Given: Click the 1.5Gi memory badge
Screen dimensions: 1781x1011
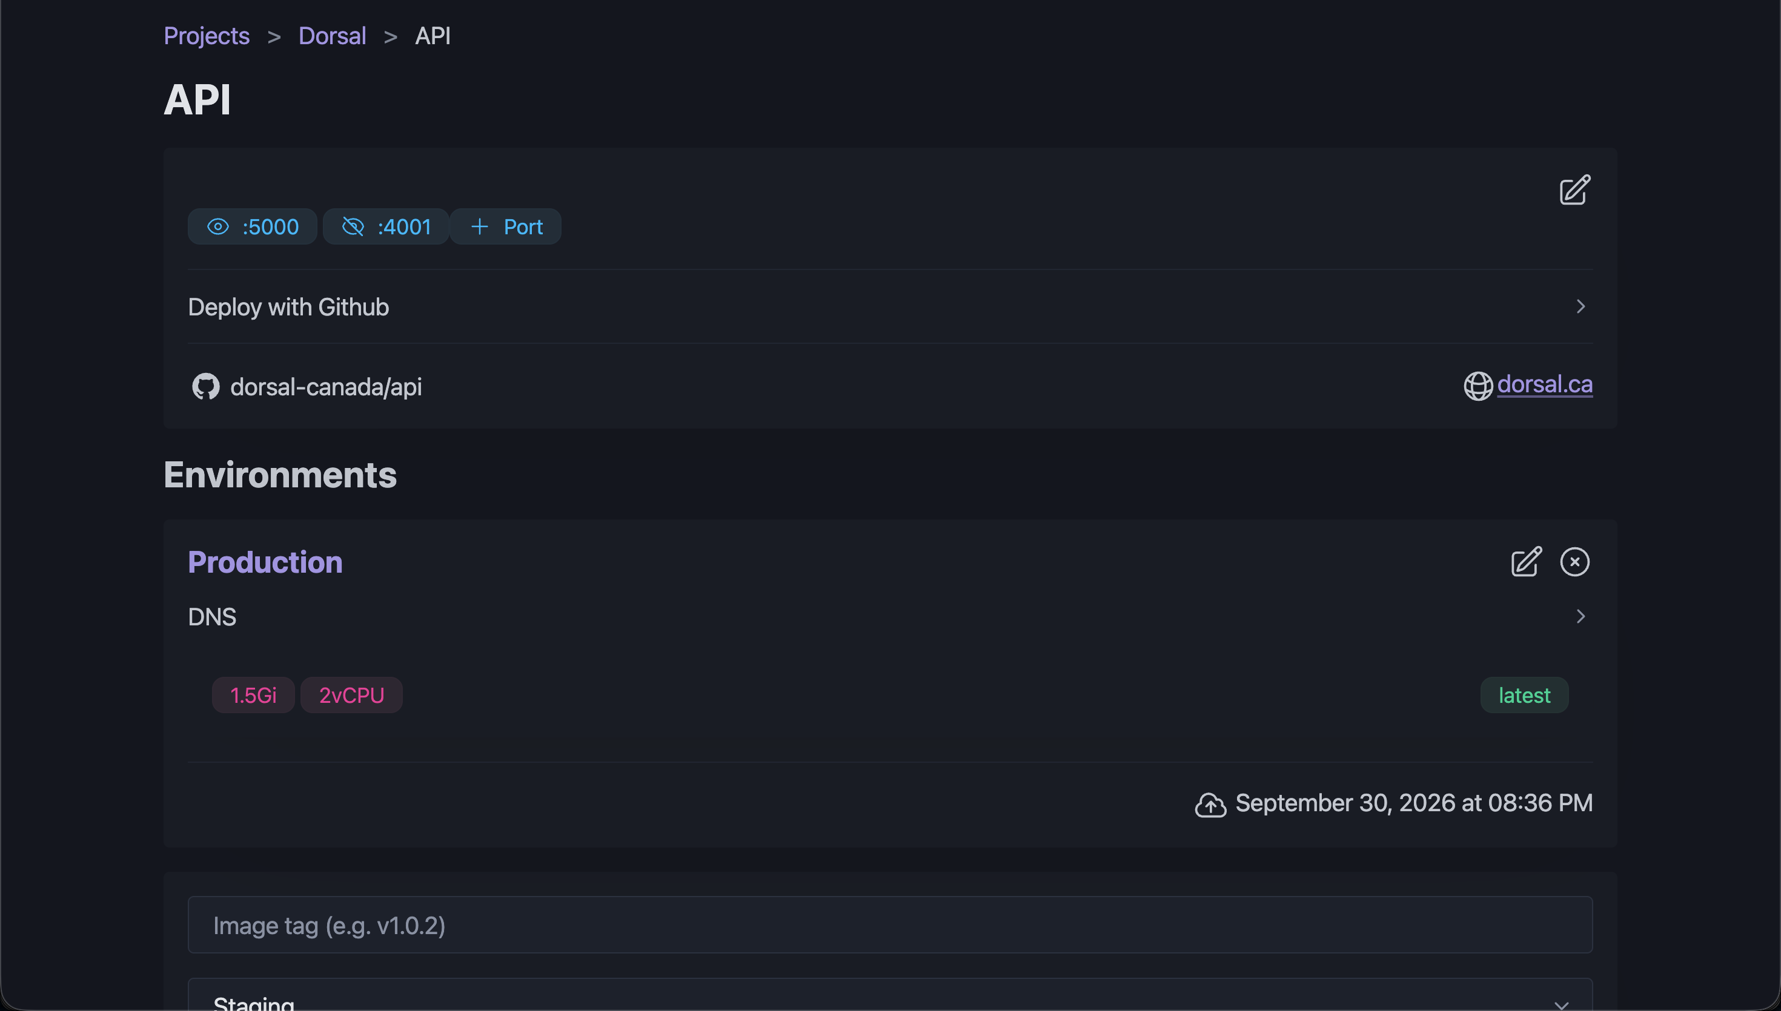Looking at the screenshot, I should click(253, 695).
